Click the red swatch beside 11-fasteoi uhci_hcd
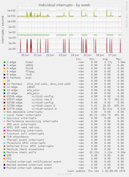The image size is (129, 177). point(4,84)
